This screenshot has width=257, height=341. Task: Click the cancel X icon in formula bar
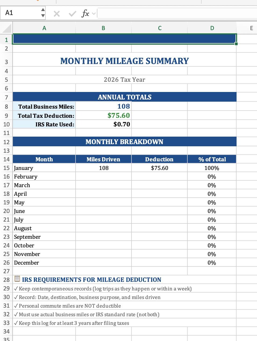56,13
